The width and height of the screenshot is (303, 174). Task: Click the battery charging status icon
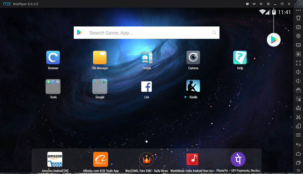point(274,12)
